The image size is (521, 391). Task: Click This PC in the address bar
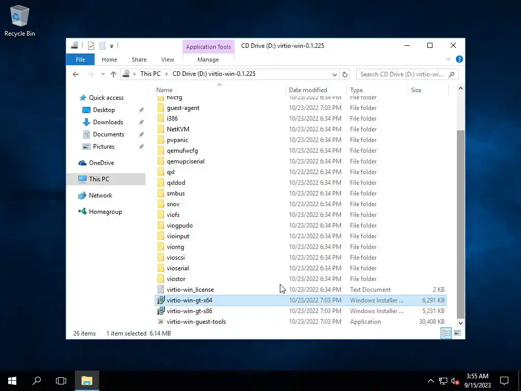point(150,74)
